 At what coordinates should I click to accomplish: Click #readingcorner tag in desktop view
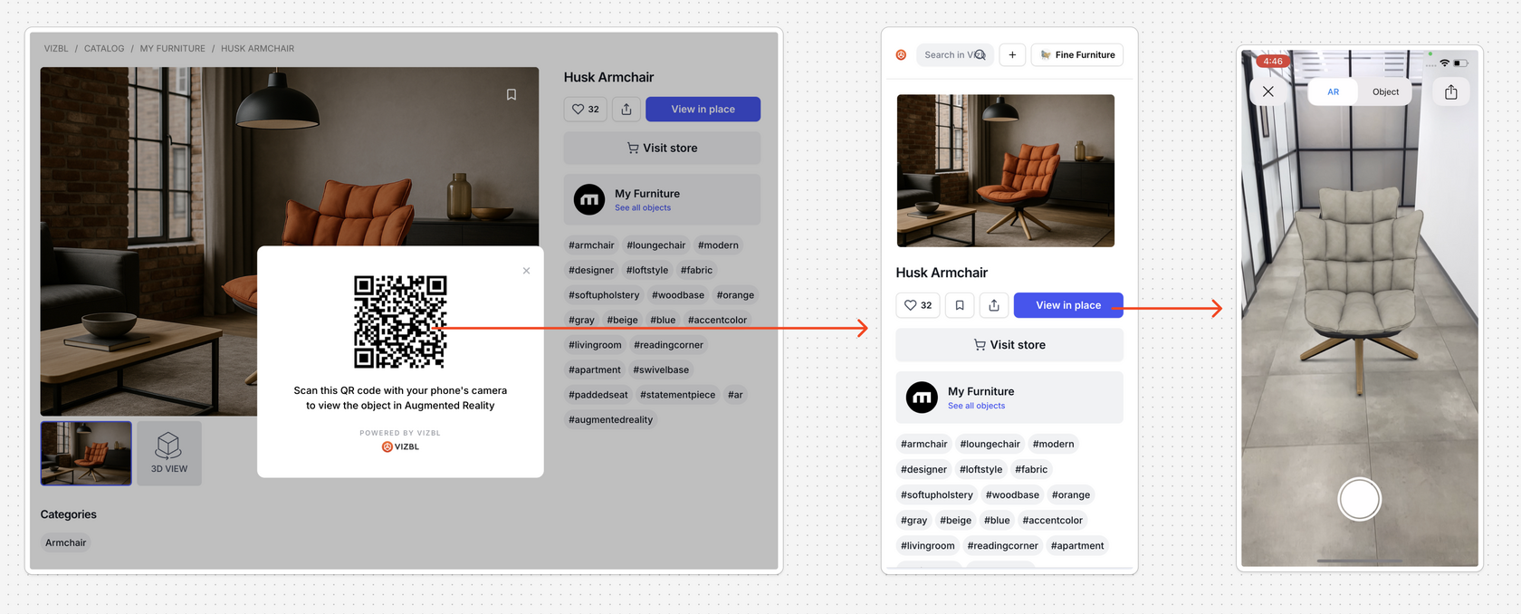(668, 345)
